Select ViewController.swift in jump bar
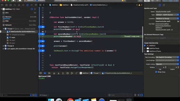The image size is (180, 101). [79, 5]
